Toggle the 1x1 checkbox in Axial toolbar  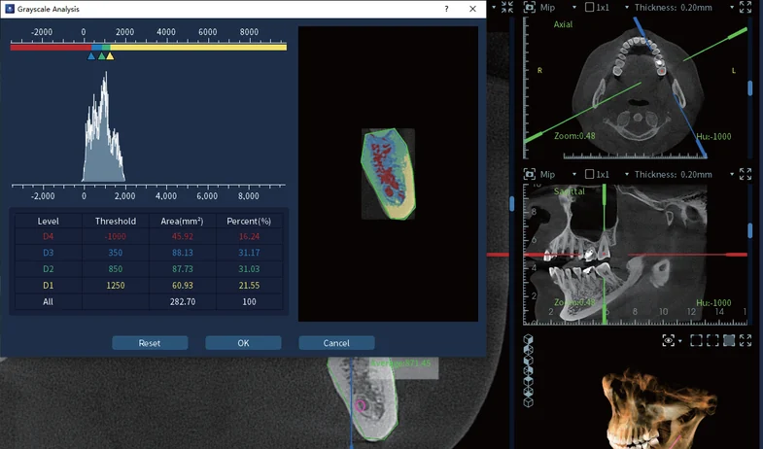coord(589,8)
